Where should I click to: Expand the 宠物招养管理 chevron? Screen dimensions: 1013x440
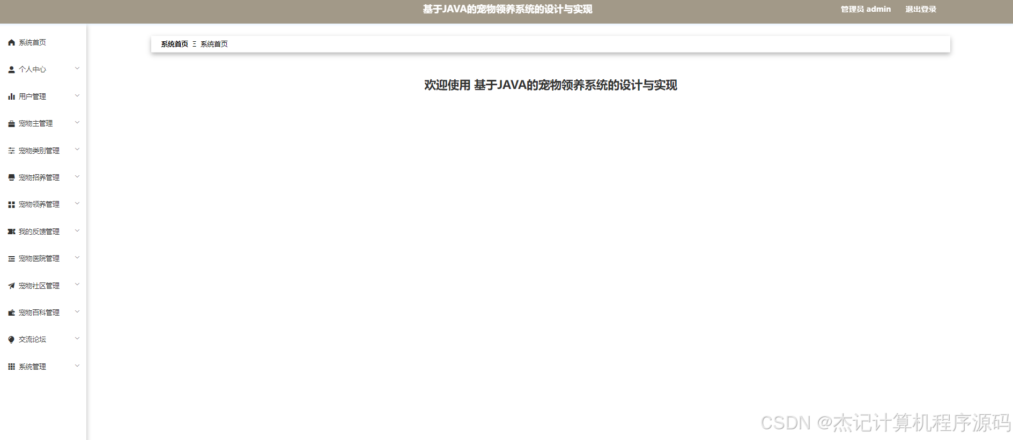pos(77,177)
